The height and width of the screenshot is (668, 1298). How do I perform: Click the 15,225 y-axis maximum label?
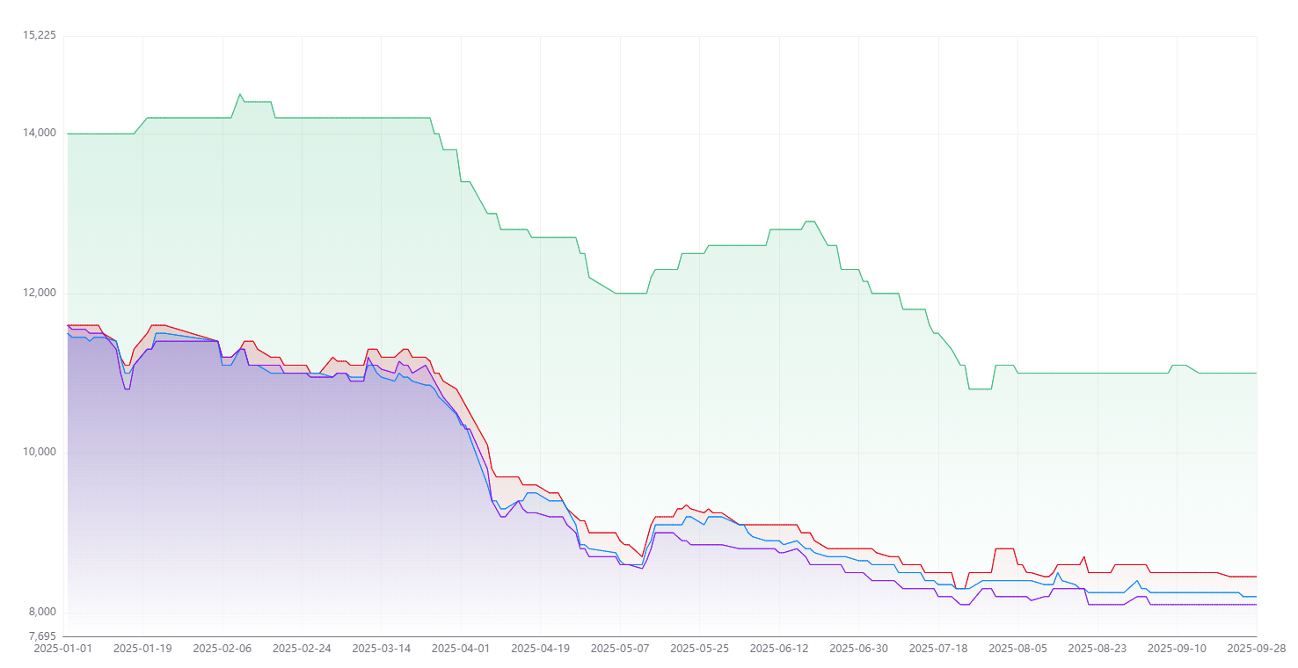click(x=40, y=35)
